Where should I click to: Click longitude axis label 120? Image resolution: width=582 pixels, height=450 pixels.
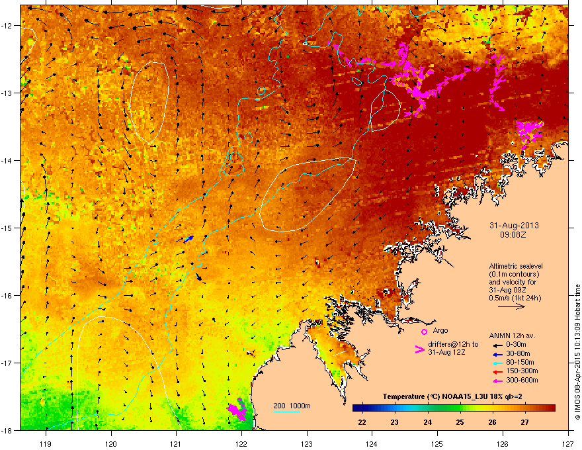pos(111,443)
